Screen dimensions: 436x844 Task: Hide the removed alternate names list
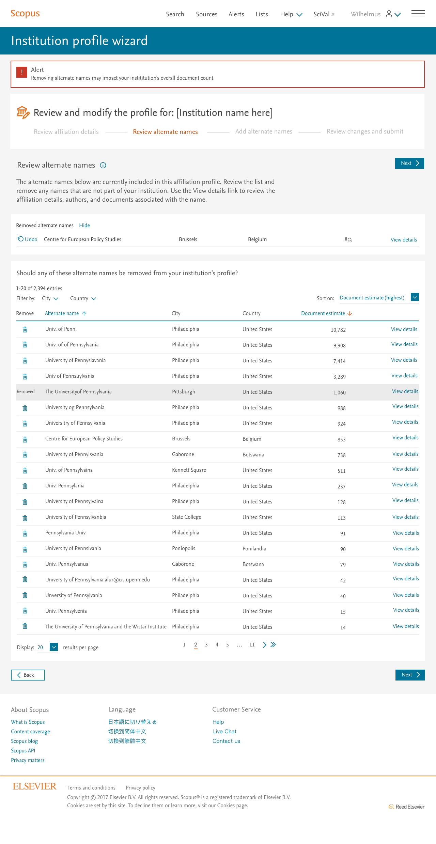(x=84, y=225)
